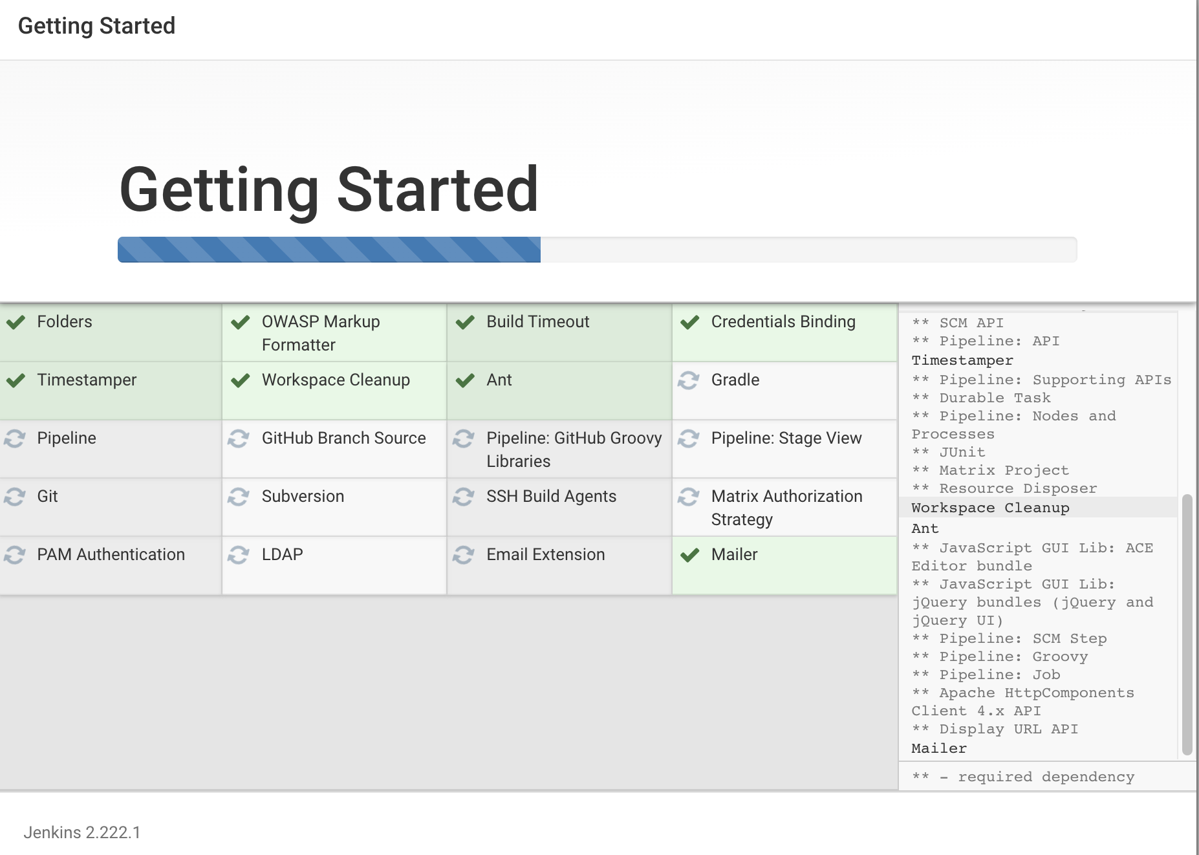Click the Build Timeout plugin name

pyautogui.click(x=537, y=321)
